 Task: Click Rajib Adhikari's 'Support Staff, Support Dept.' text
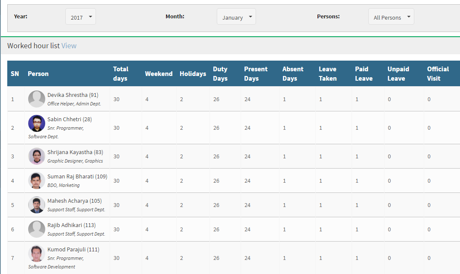(x=76, y=234)
